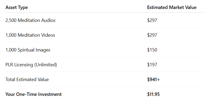Image resolution: width=204 pixels, height=103 pixels.
Task: Click the Asset Type column header
Action: tap(17, 7)
